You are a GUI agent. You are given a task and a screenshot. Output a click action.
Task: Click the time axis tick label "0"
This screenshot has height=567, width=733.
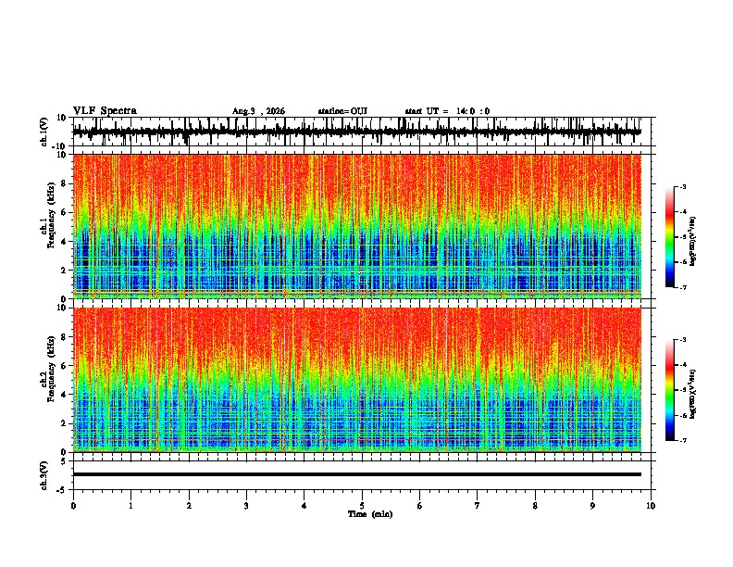click(73, 506)
